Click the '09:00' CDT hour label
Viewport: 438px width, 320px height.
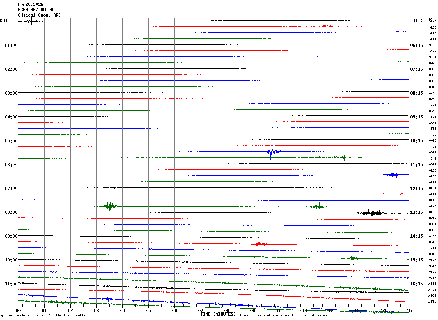click(11, 236)
